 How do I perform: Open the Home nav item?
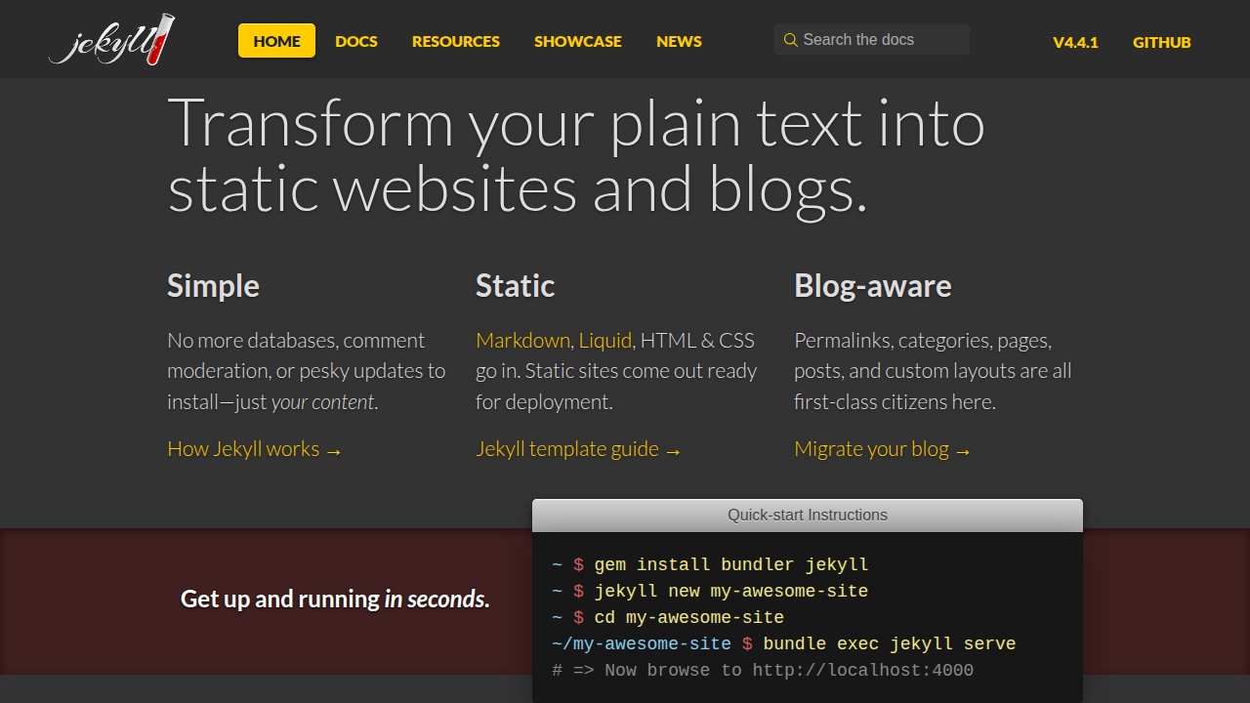click(276, 41)
